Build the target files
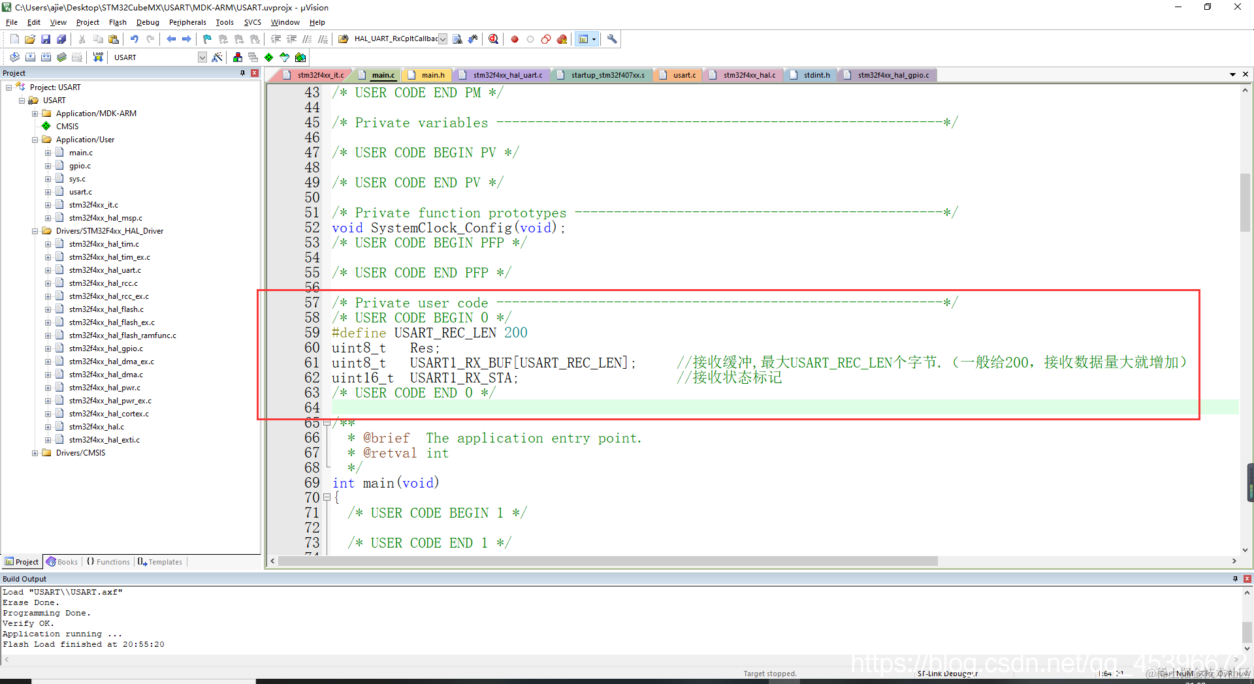This screenshot has height=684, width=1254. [x=30, y=57]
